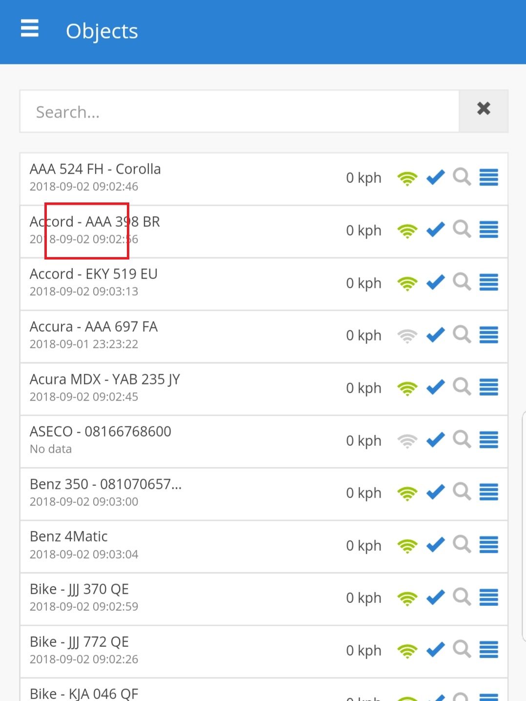Click magnifier icon for Acura MDX row
Screen dimensions: 526x701
click(x=462, y=387)
